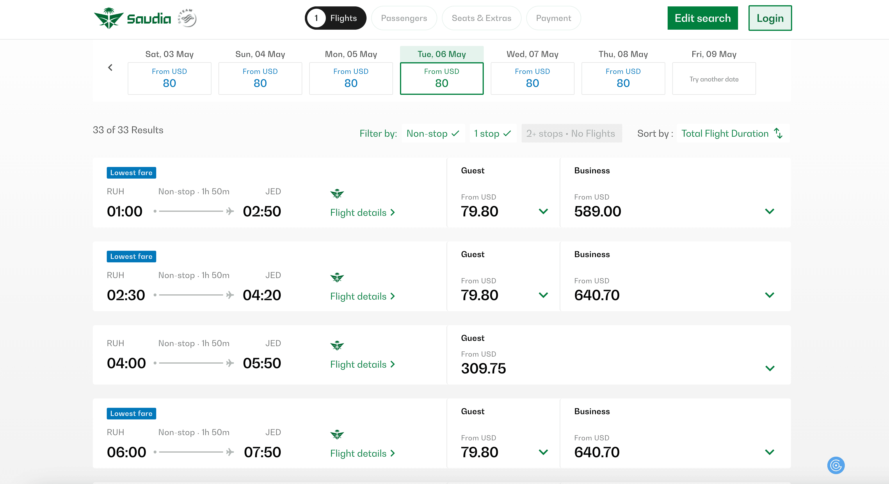Go to the Passengers step
The height and width of the screenshot is (484, 889).
[x=404, y=18]
